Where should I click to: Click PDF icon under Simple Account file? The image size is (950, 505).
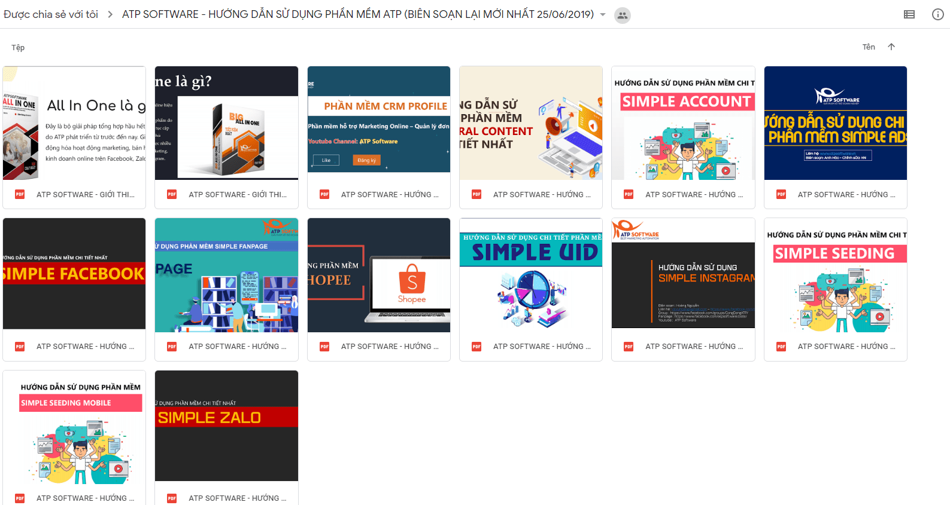click(629, 194)
